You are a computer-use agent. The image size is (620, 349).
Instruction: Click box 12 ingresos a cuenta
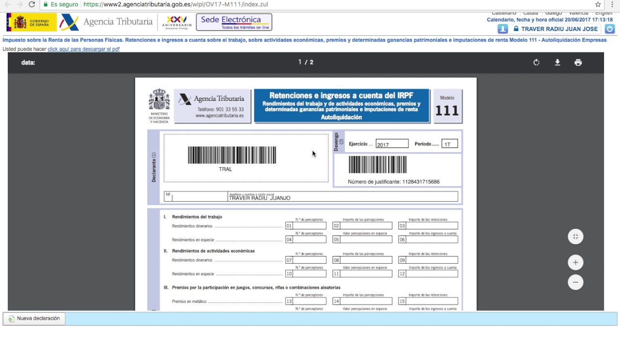tap(428, 273)
